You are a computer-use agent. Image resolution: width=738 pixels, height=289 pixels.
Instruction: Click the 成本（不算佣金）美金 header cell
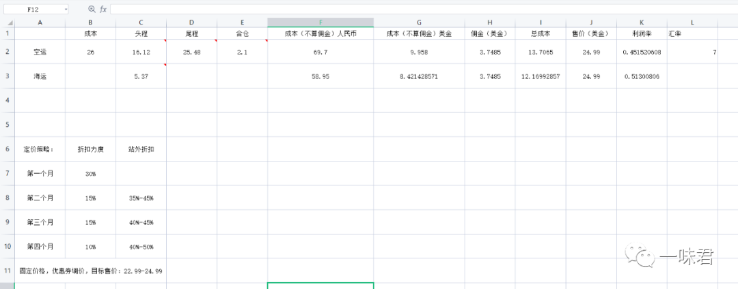pos(420,33)
